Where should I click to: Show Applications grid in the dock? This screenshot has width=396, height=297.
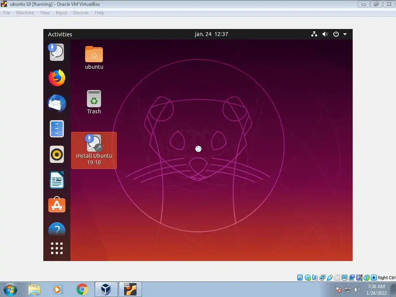click(x=57, y=248)
